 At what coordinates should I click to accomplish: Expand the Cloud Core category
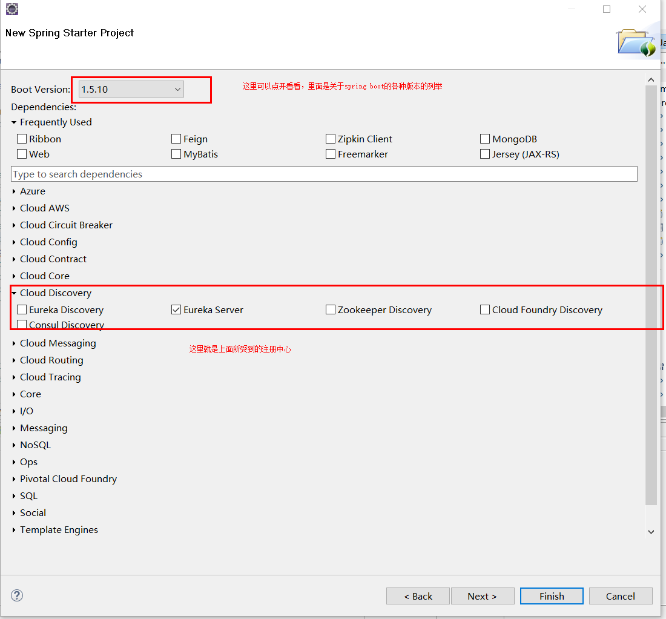click(x=14, y=276)
